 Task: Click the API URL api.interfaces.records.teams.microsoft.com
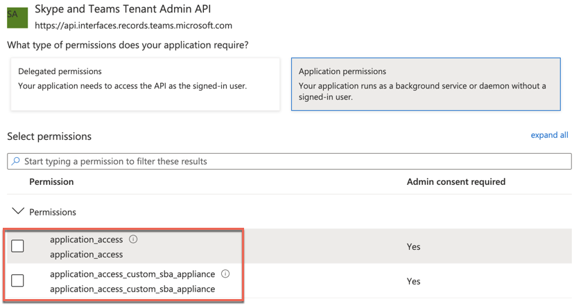[133, 26]
